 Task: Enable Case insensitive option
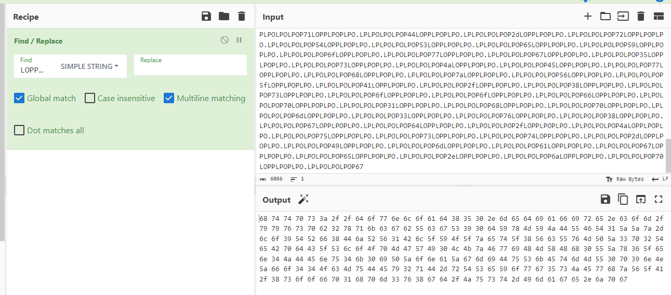click(90, 98)
